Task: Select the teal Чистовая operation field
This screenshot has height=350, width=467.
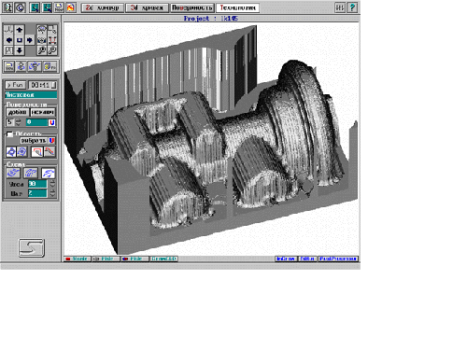Action: tap(31, 95)
